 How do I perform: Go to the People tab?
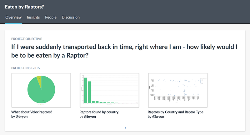[x=51, y=17]
